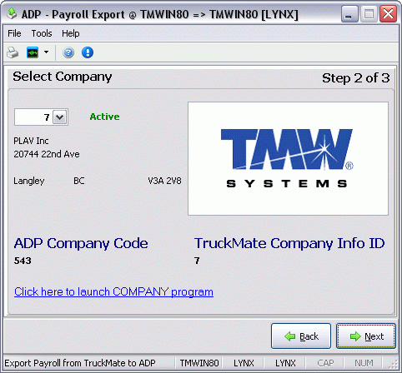Expand the arrow beside the monitor icon
This screenshot has width=402, height=373.
pos(46,52)
